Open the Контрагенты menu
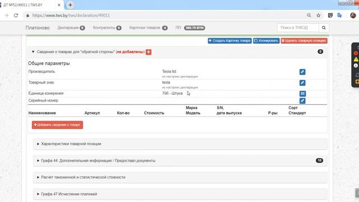Viewport: 359px width, 202px height. pos(107,27)
